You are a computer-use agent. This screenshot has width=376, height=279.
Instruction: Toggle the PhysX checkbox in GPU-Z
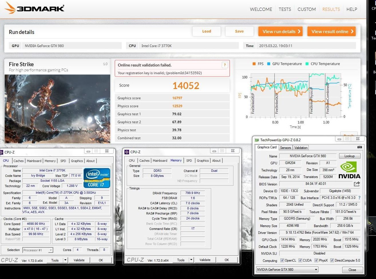(x=316, y=260)
